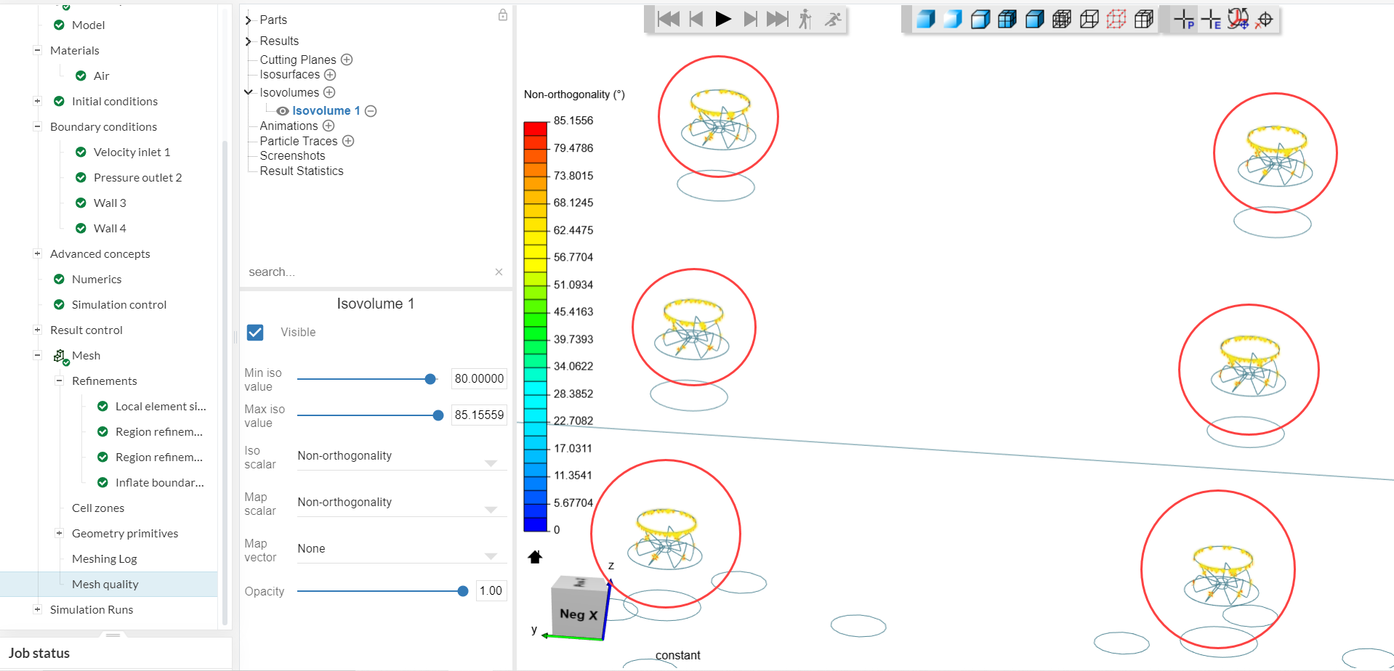Skip to the last animation frame

(x=777, y=19)
